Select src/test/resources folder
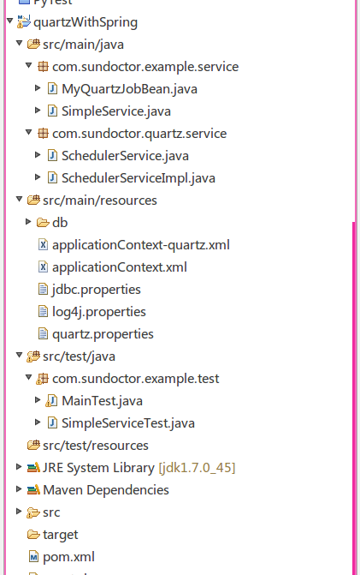This screenshot has height=575, width=360. point(96,446)
